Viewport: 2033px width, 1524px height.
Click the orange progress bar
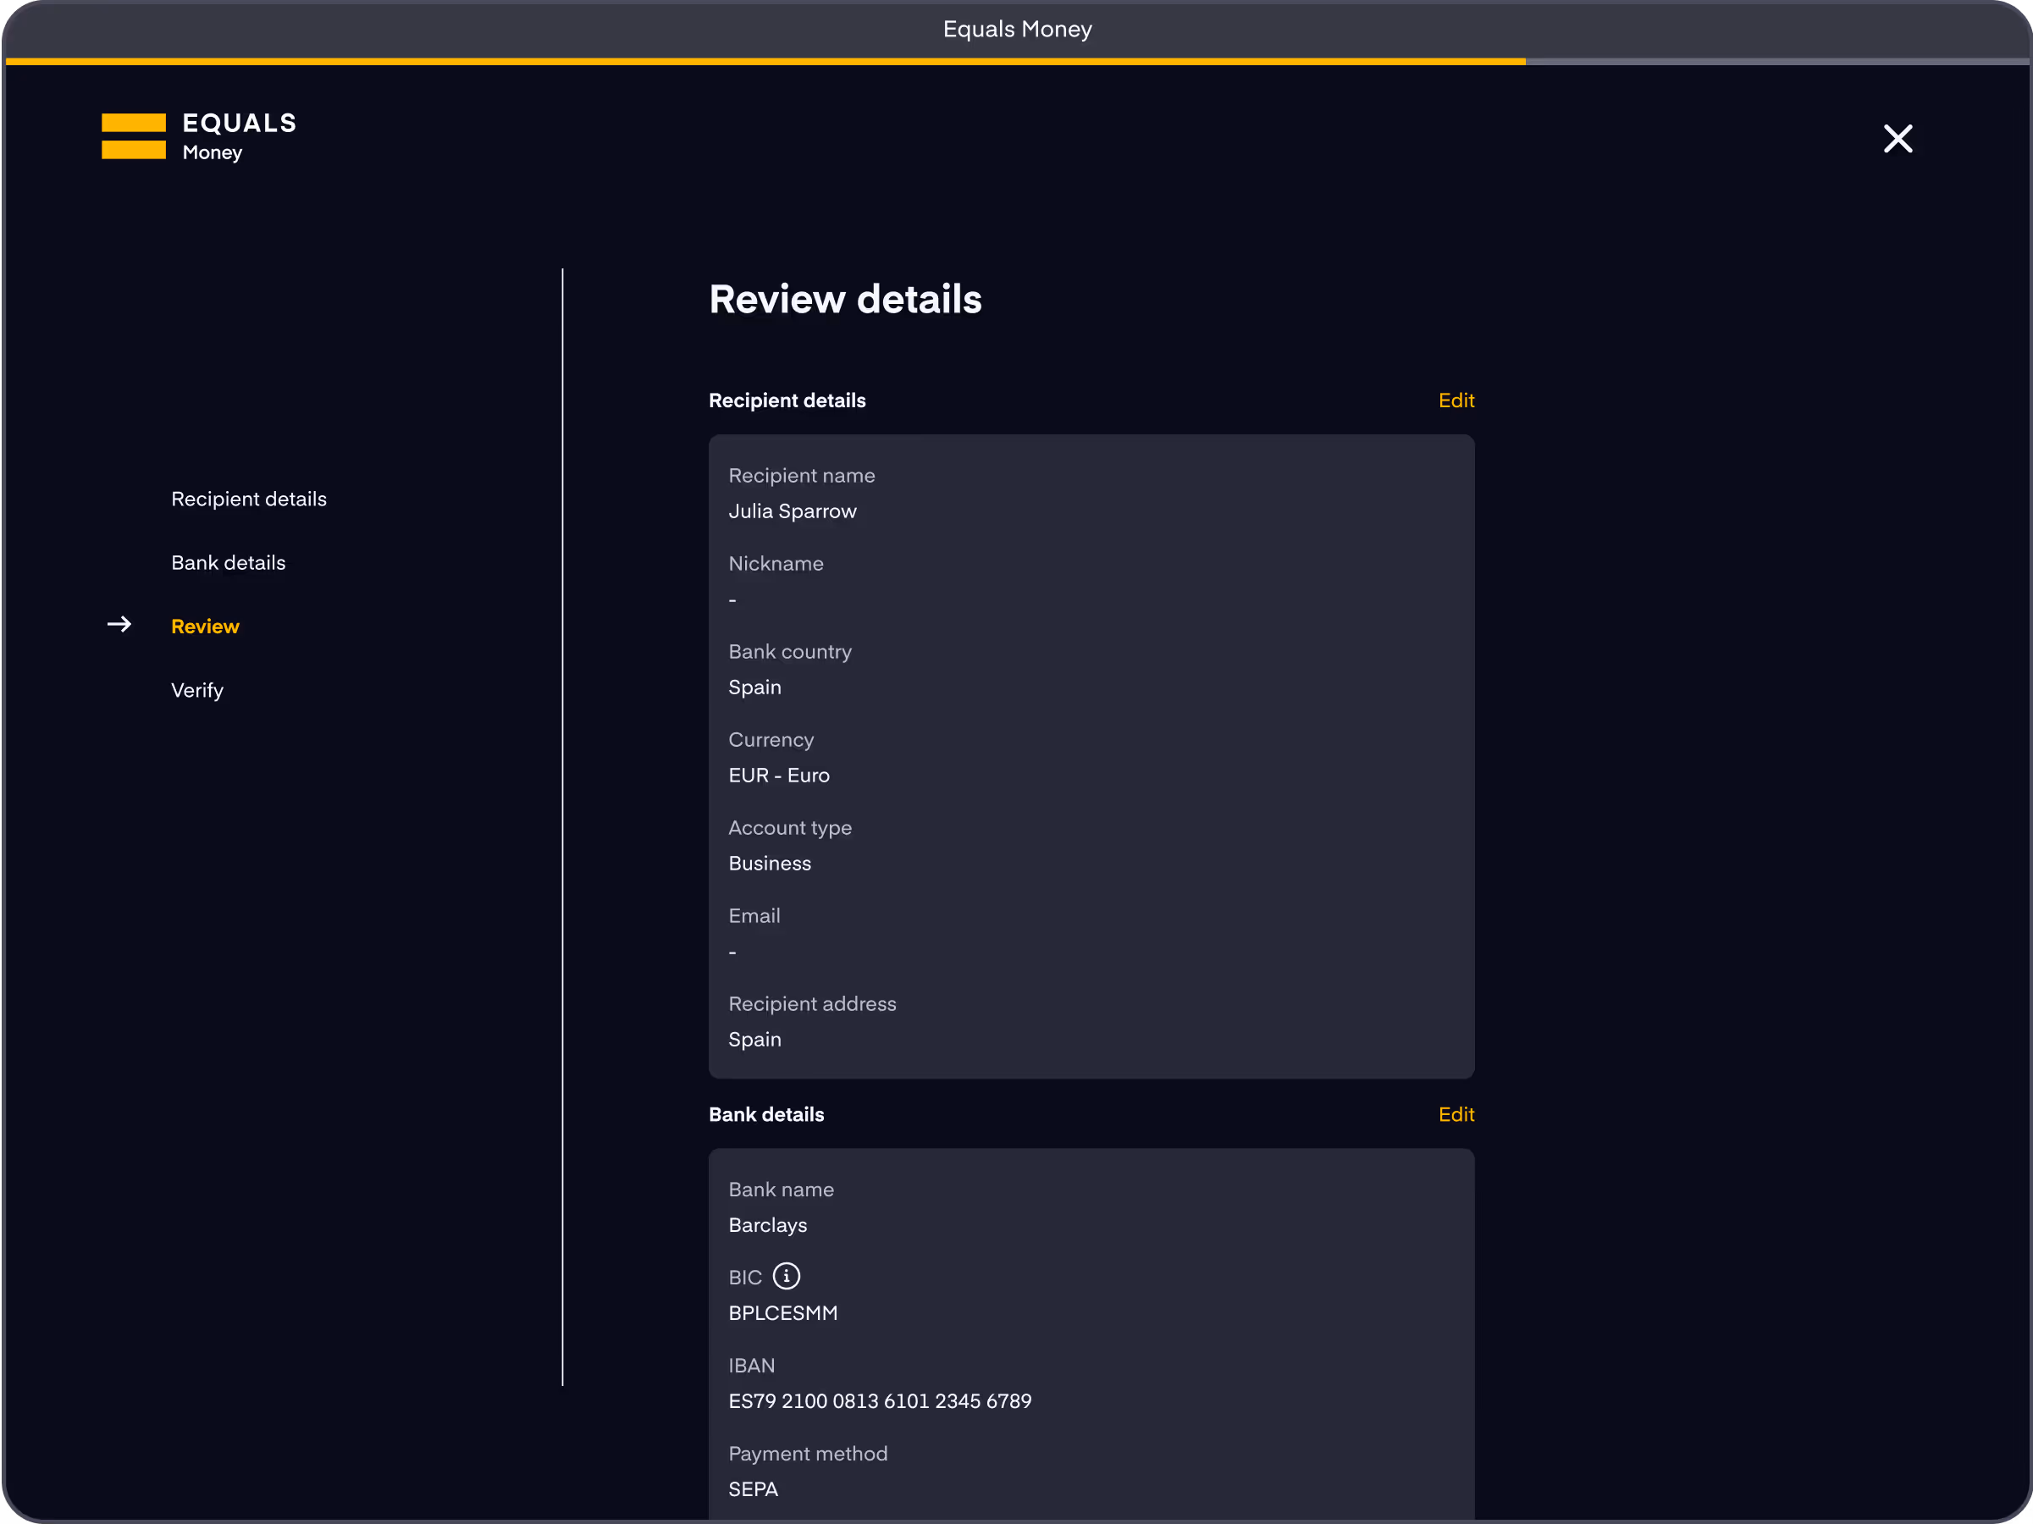pyautogui.click(x=765, y=62)
